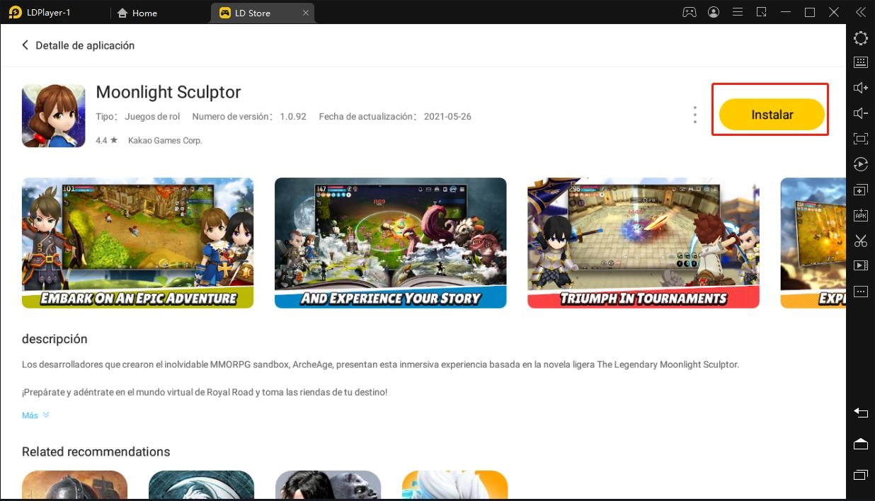Viewport: 875px width, 501px height.
Task: Open the 'And Experience Your Story' screenshot
Action: [391, 243]
